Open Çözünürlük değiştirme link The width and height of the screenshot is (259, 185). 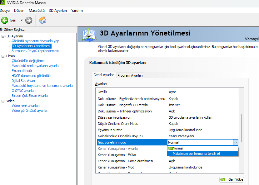coord(28,61)
